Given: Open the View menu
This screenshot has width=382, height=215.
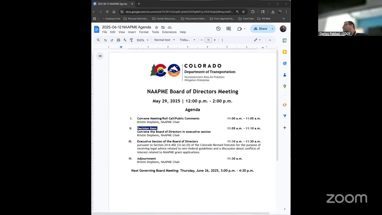Looking at the screenshot, I should click(122, 32).
